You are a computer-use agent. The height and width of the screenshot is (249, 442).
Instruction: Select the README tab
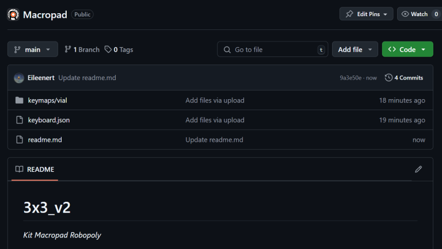coord(35,169)
